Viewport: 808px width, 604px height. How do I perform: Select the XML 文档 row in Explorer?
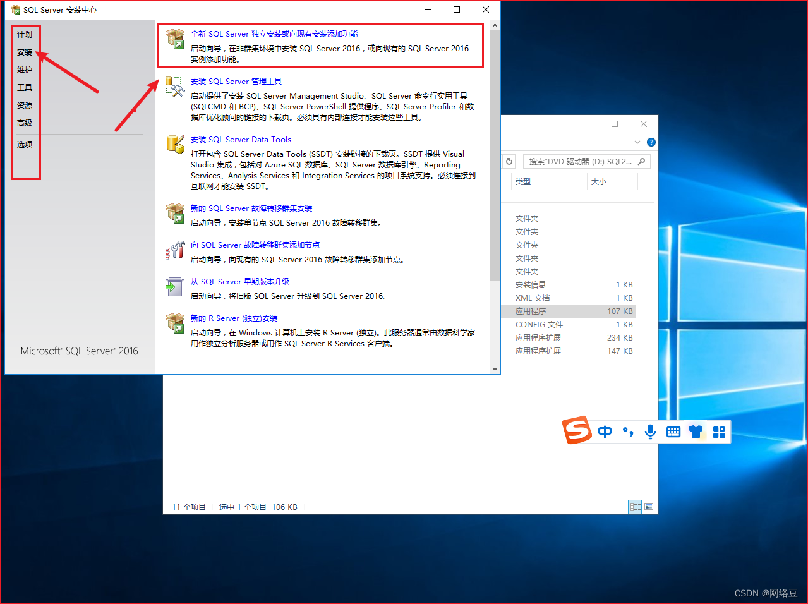click(x=569, y=298)
